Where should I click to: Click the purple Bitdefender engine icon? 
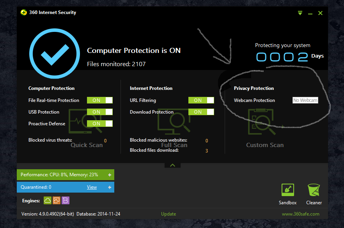click(66, 200)
